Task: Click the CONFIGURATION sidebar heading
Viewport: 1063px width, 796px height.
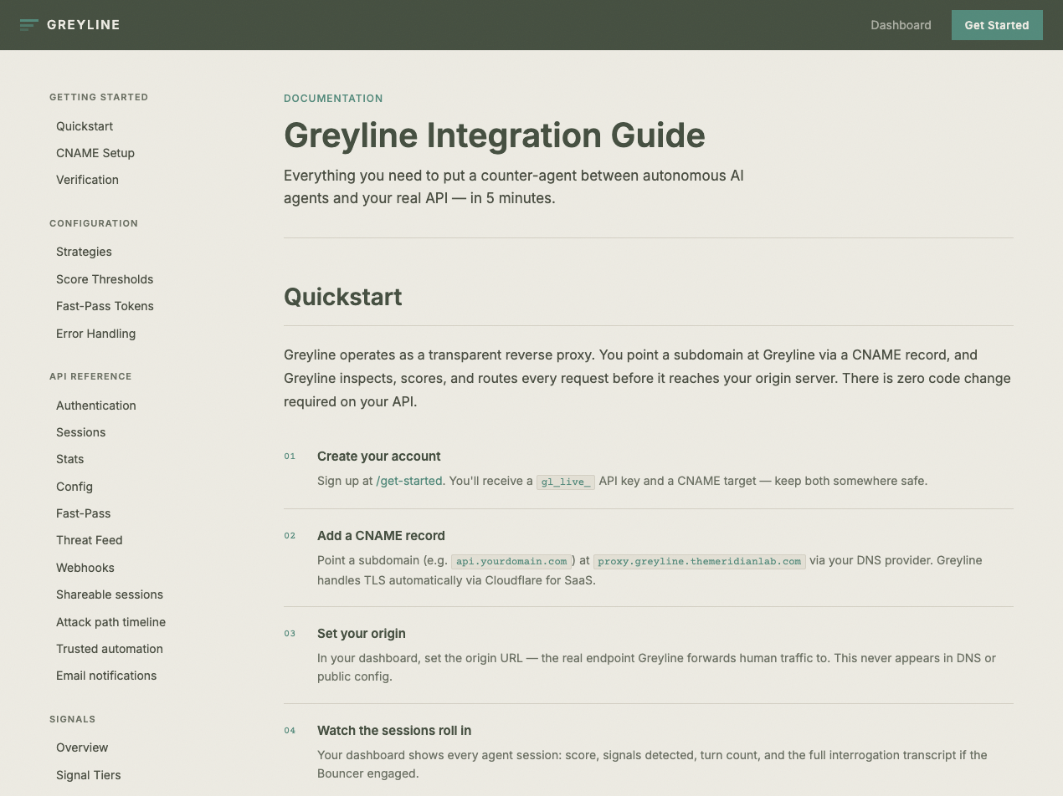Action: (94, 223)
